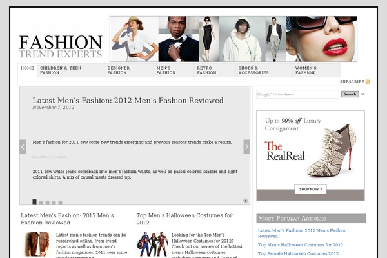Select the fifth slider pagination dot
Image resolution: width=387 pixels, height=258 pixels.
(60, 203)
